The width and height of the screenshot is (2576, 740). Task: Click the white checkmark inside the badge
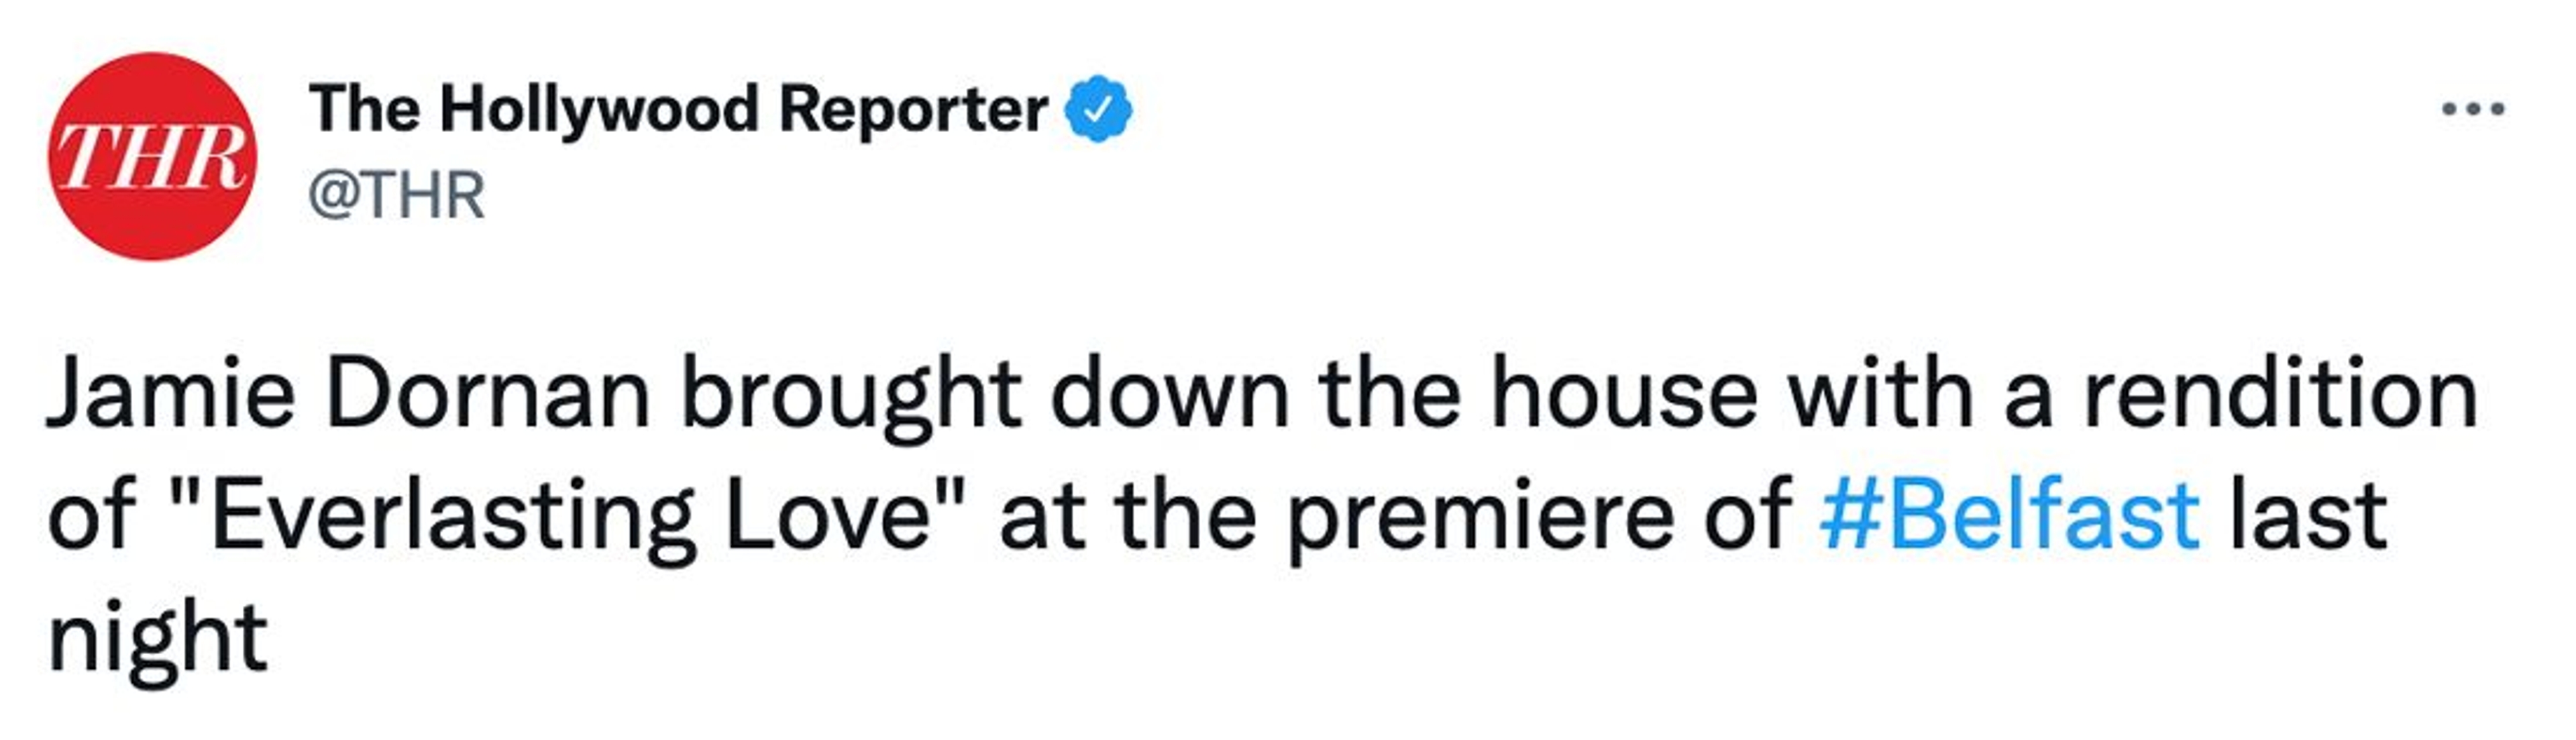pyautogui.click(x=1098, y=110)
